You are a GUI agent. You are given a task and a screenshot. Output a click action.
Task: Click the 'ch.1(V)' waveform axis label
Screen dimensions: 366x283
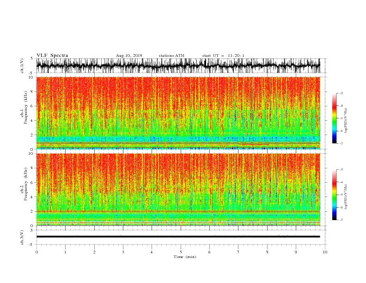[x=22, y=66]
